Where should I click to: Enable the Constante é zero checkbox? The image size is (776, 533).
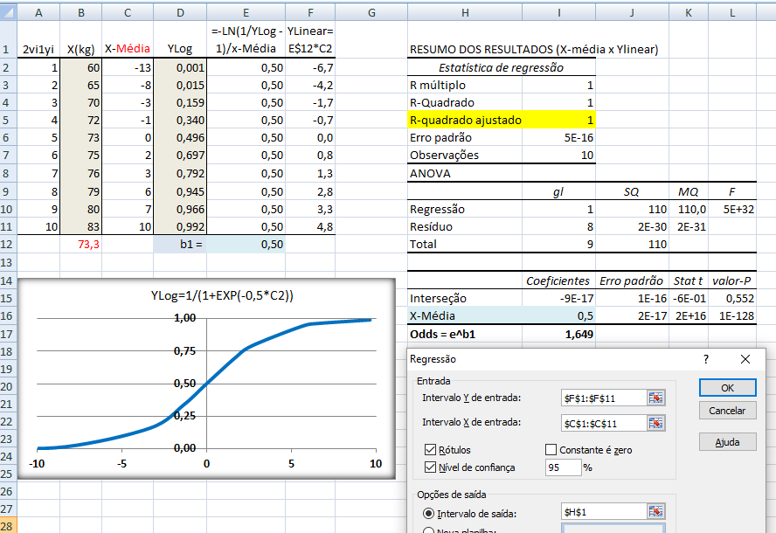coord(551,449)
